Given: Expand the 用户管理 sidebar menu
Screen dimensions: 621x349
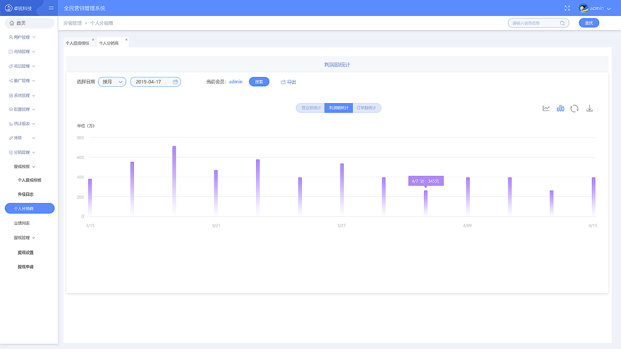Looking at the screenshot, I should 22,37.
